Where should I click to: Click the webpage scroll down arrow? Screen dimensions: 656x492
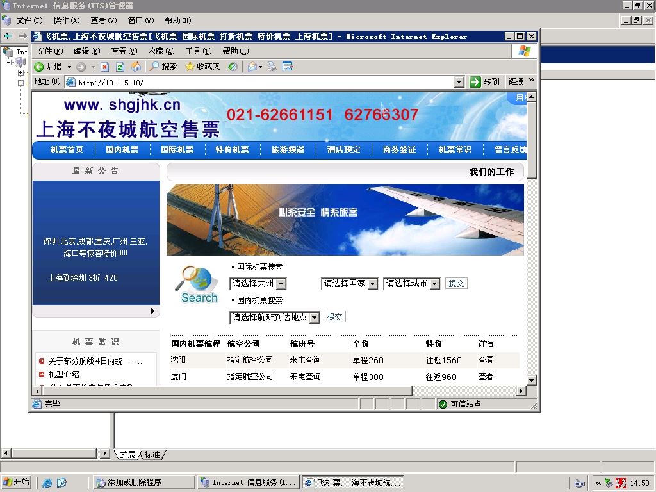click(x=531, y=381)
